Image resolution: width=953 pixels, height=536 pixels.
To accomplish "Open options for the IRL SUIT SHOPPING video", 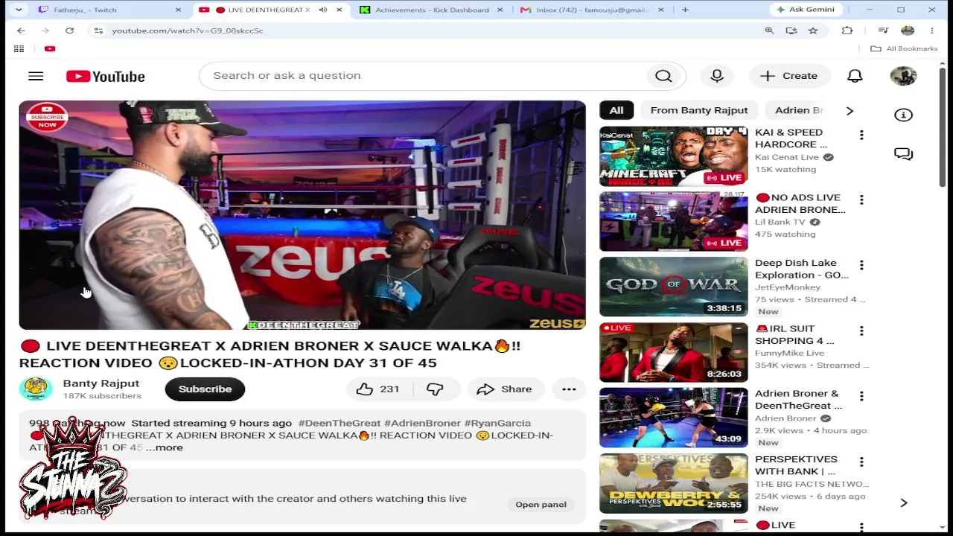I will click(x=861, y=331).
